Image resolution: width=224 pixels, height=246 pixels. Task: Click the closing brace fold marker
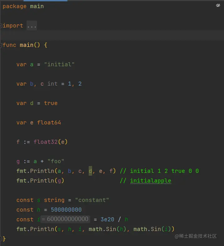tap(1, 238)
